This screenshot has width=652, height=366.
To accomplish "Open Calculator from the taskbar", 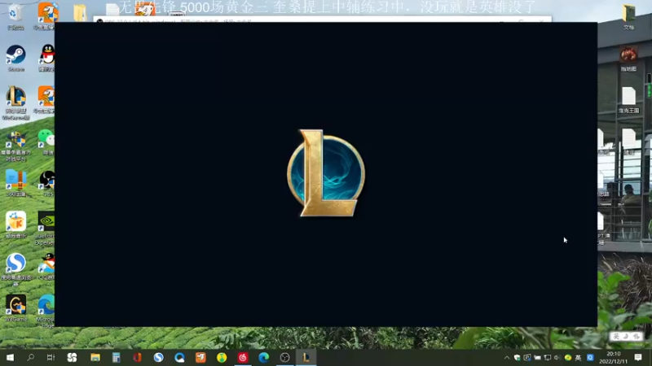I will point(116,357).
